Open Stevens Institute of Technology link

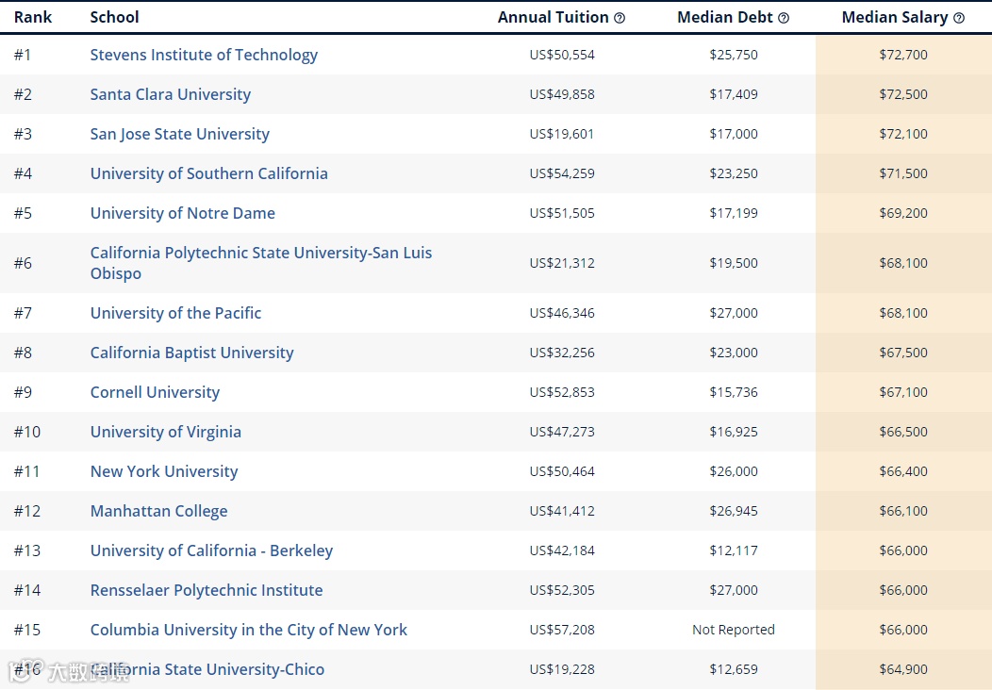[204, 55]
